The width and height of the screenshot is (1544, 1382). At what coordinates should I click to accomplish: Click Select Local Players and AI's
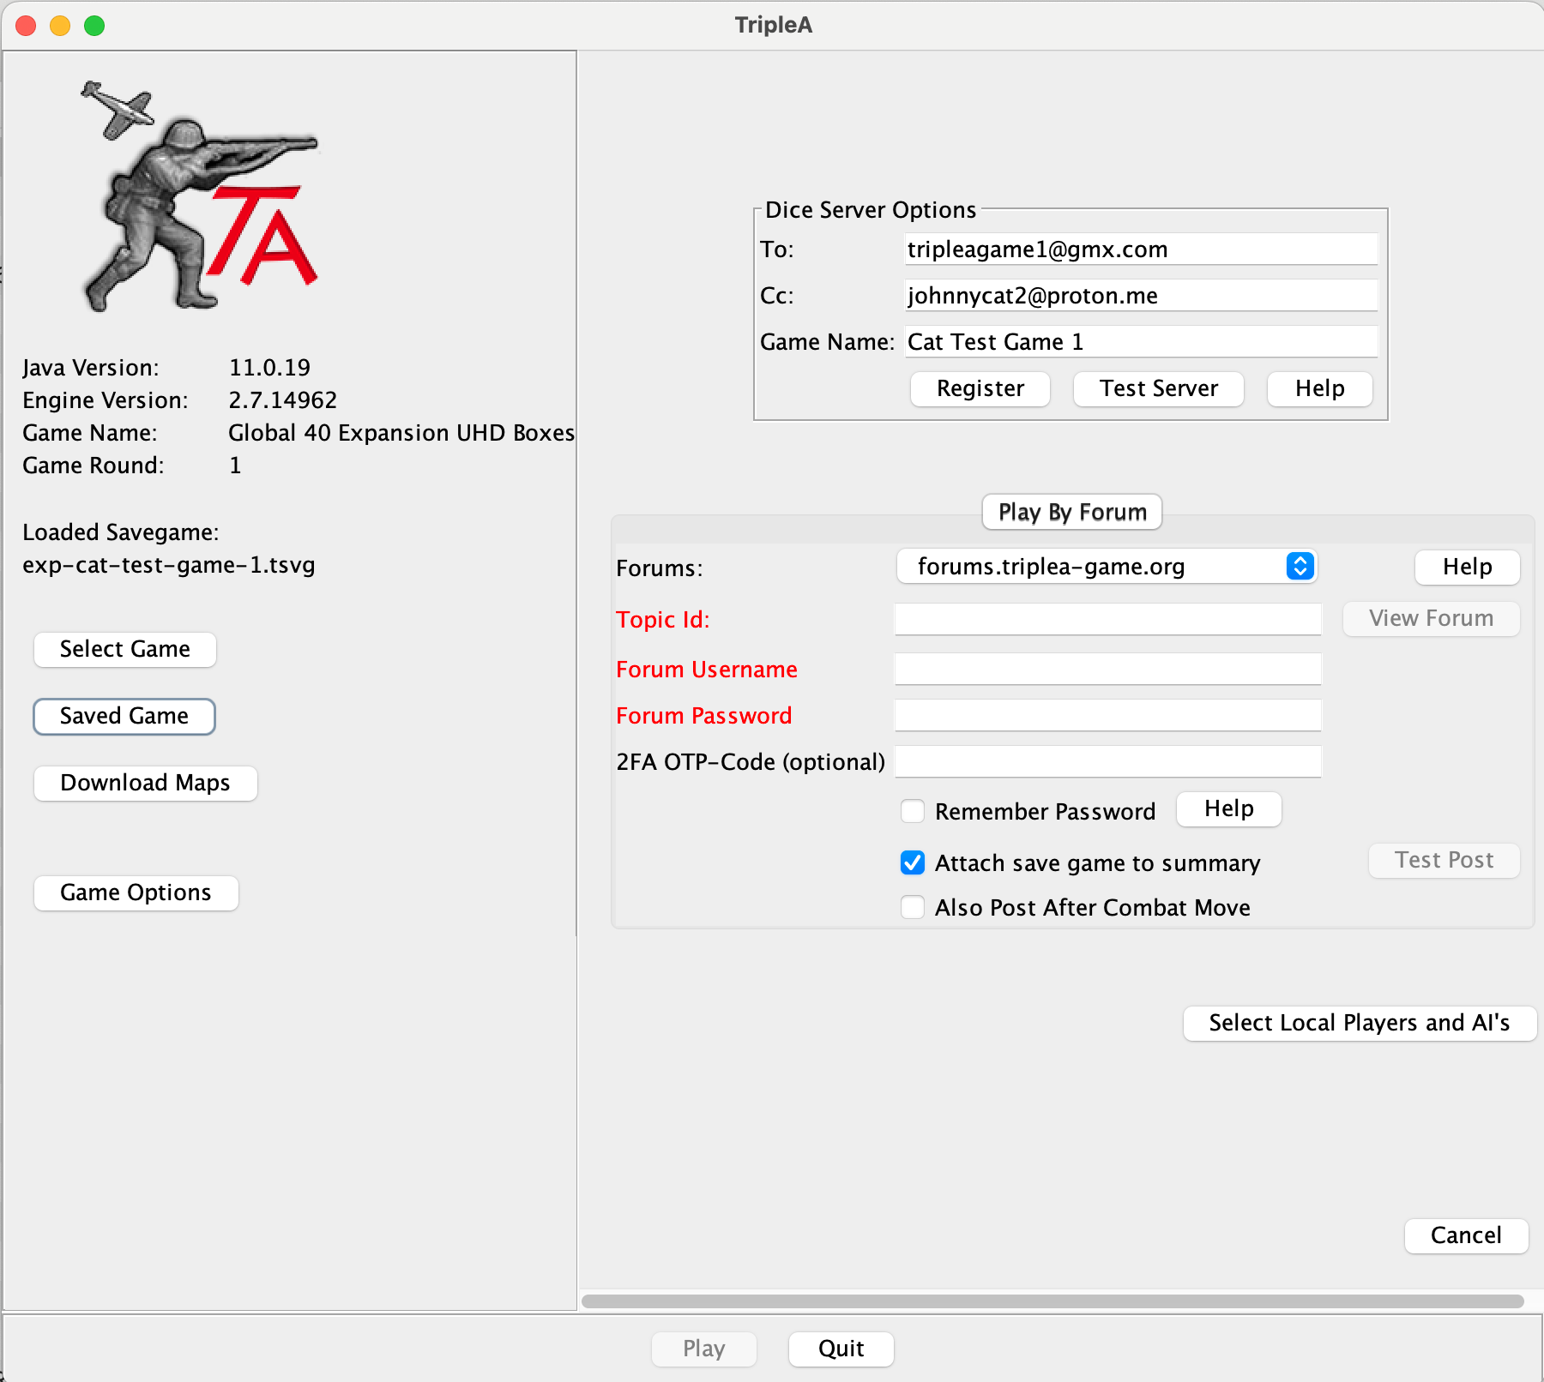[x=1359, y=1023]
